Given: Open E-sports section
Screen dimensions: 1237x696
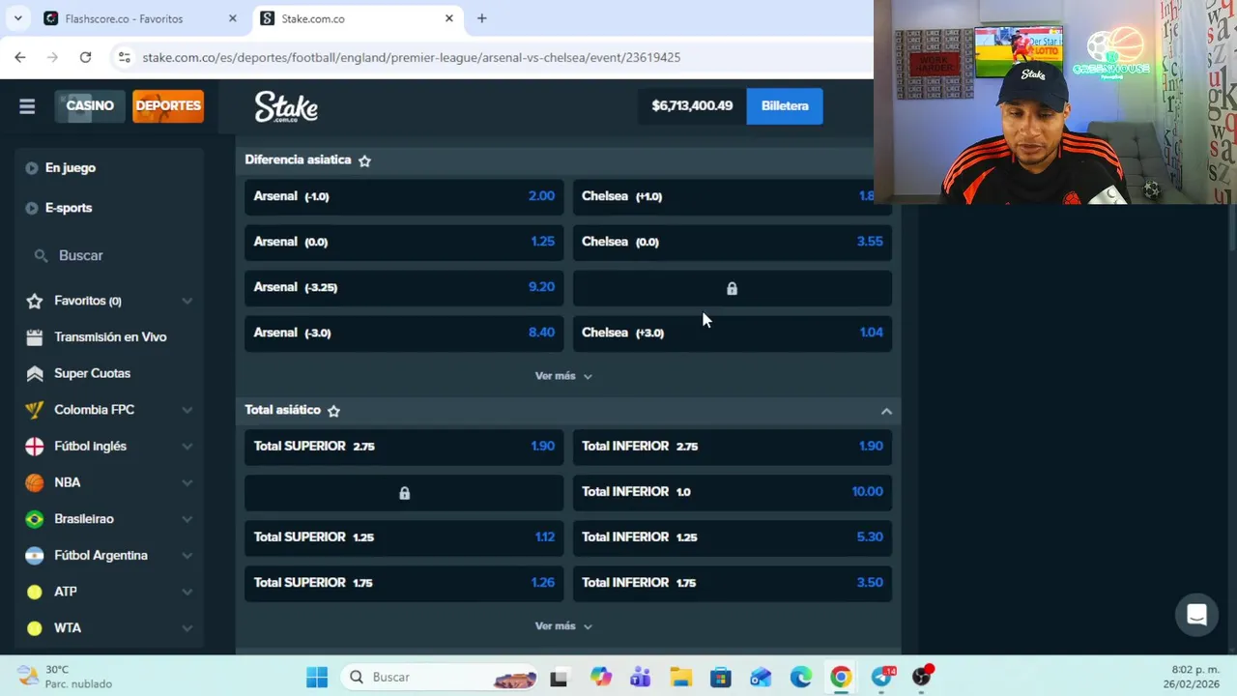Looking at the screenshot, I should click(69, 208).
